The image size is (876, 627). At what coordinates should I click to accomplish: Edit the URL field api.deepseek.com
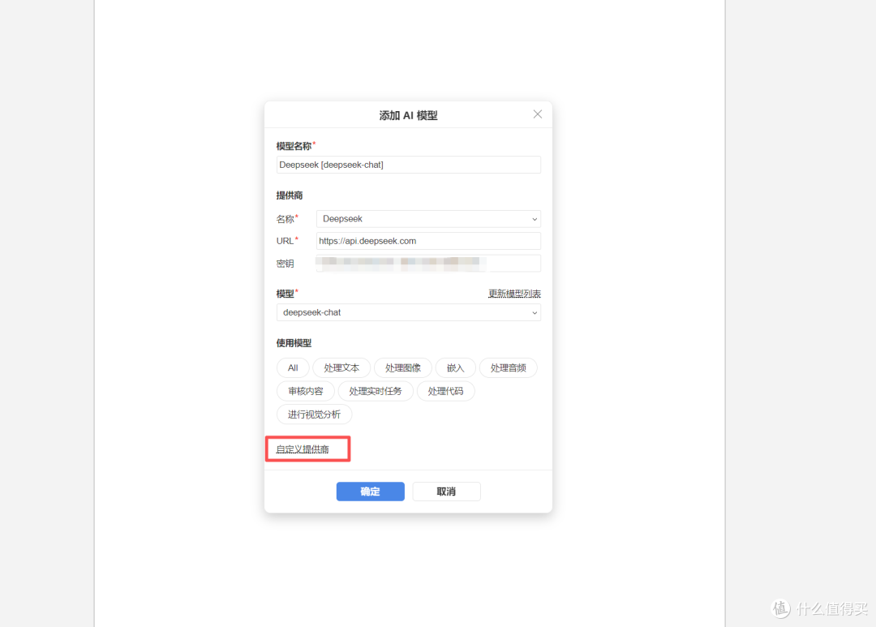pos(428,241)
